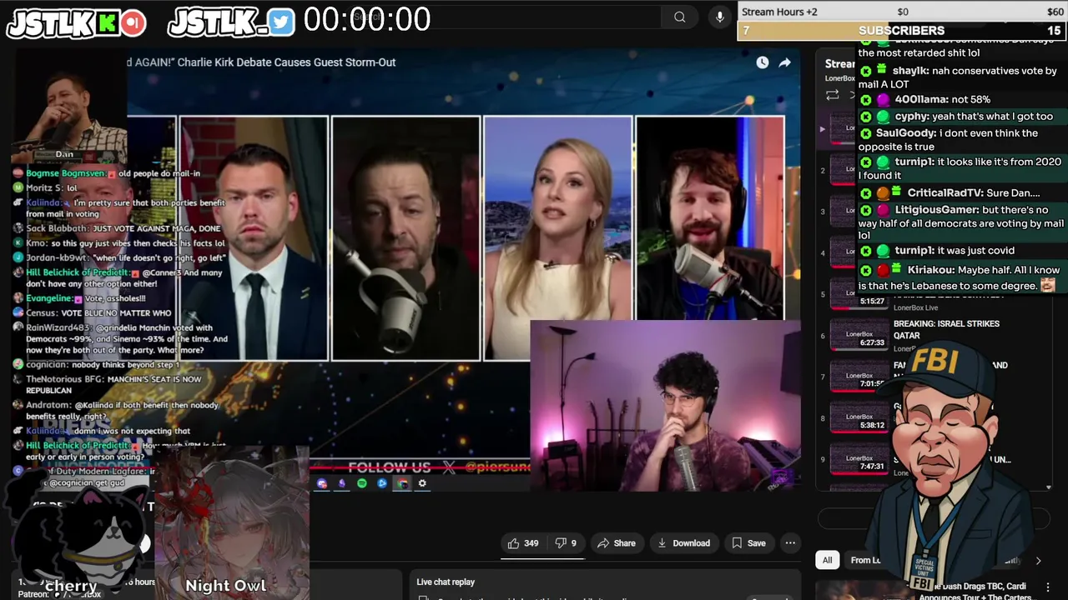Image resolution: width=1068 pixels, height=600 pixels.
Task: Open the playlist thumbnail with duration 5:38:12
Action: coord(859,417)
